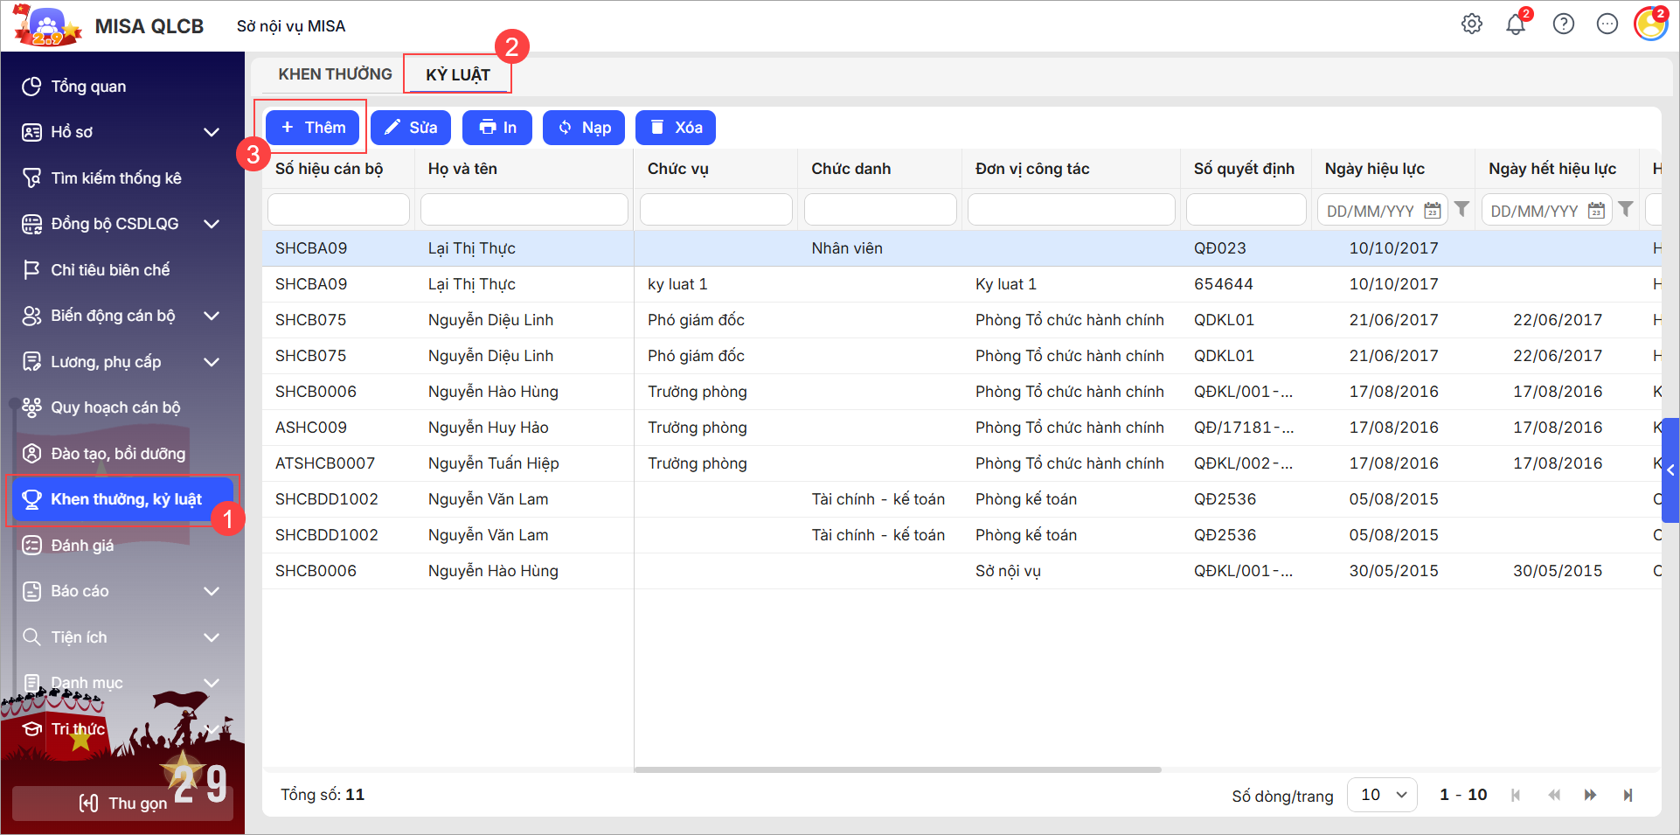Click the Họ và tên filter field
The height and width of the screenshot is (835, 1680).
pos(524,210)
